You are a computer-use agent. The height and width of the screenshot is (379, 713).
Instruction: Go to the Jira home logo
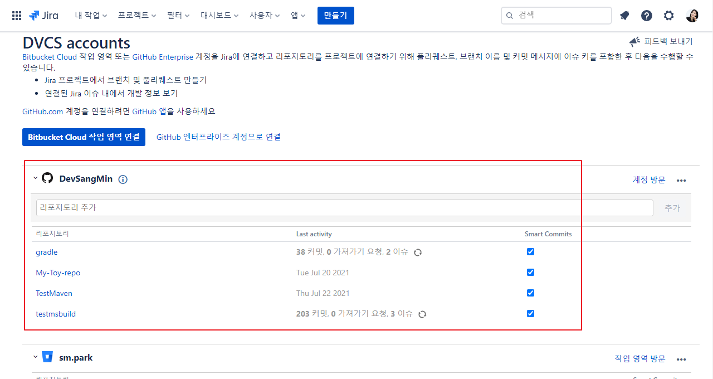pos(43,16)
